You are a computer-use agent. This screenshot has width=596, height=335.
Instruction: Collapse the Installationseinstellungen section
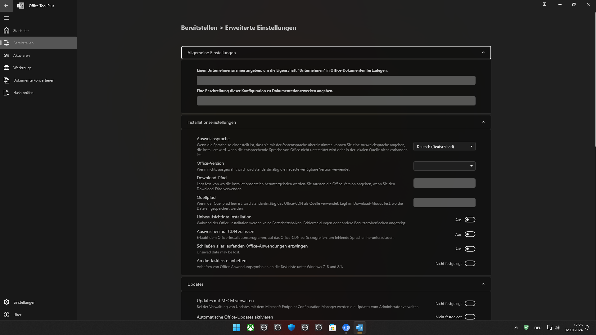(x=483, y=122)
